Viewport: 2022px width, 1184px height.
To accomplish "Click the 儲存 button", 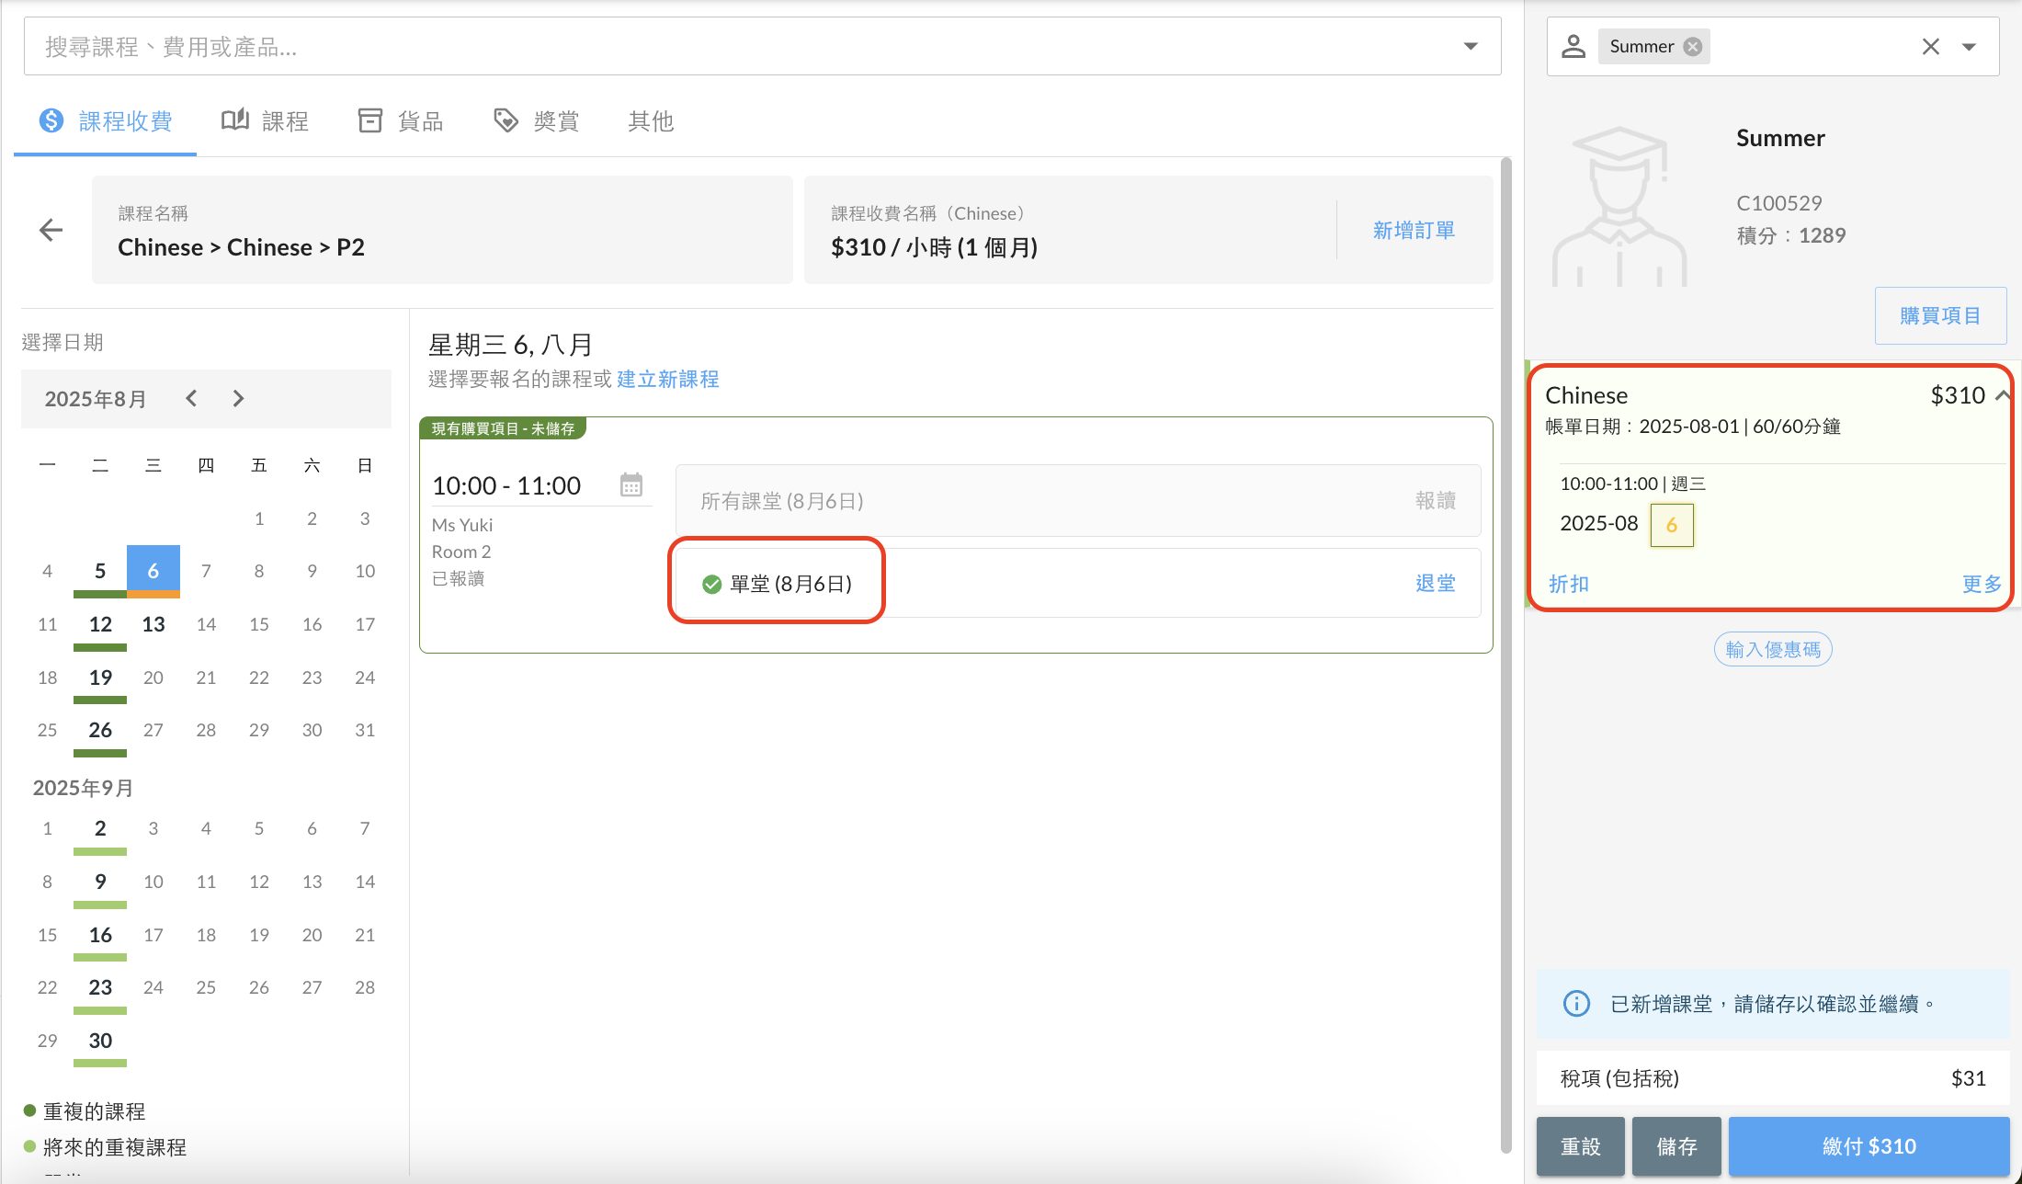I will pyautogui.click(x=1676, y=1146).
